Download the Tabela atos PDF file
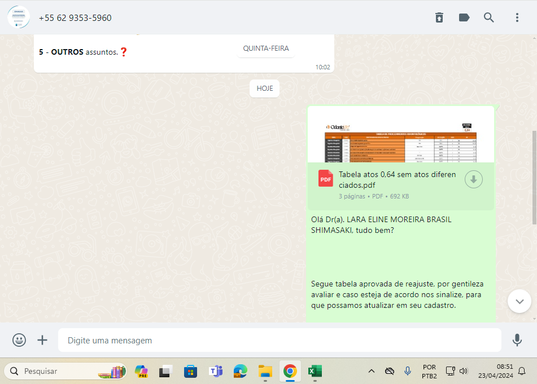 click(474, 179)
